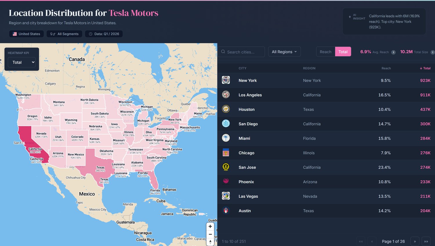Image resolution: width=435 pixels, height=246 pixels.
Task: Switch table view to Total
Action: (343, 52)
